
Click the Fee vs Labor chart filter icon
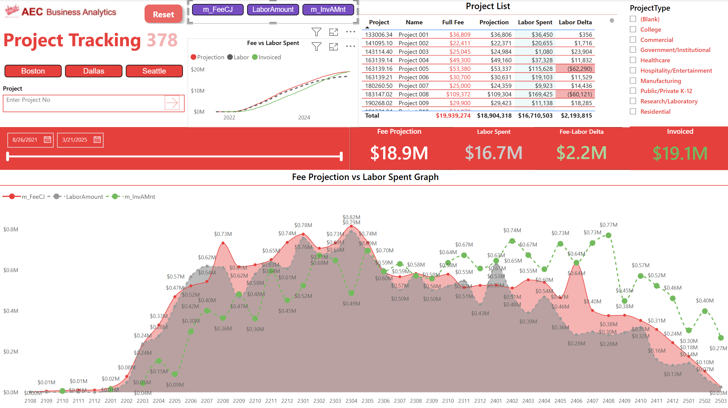316,47
